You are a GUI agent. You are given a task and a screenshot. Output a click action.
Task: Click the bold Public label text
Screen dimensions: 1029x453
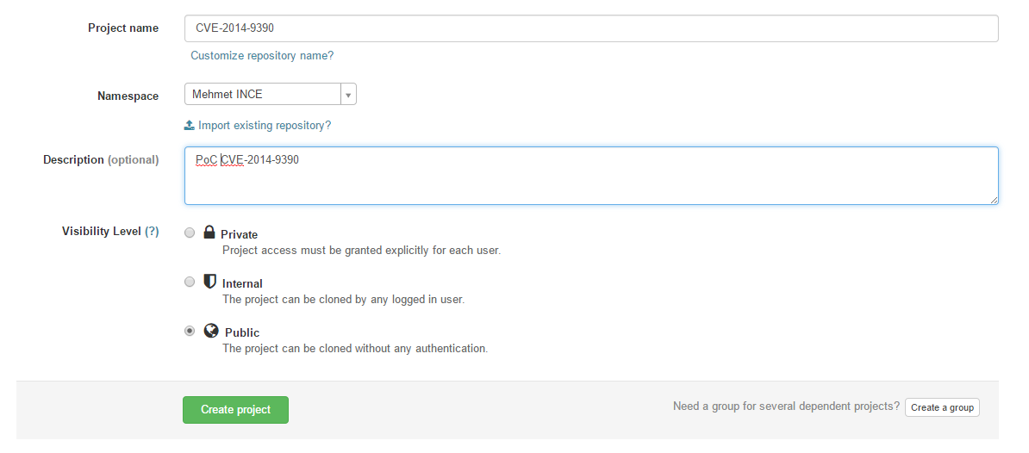[x=242, y=333]
